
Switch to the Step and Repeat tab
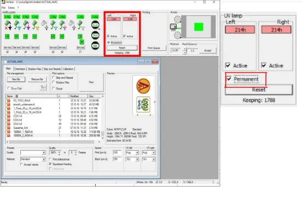pyautogui.click(x=52, y=69)
